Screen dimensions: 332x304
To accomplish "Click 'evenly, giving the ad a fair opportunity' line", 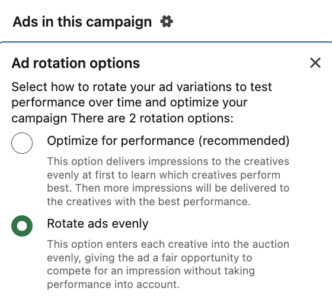I will click(149, 258).
